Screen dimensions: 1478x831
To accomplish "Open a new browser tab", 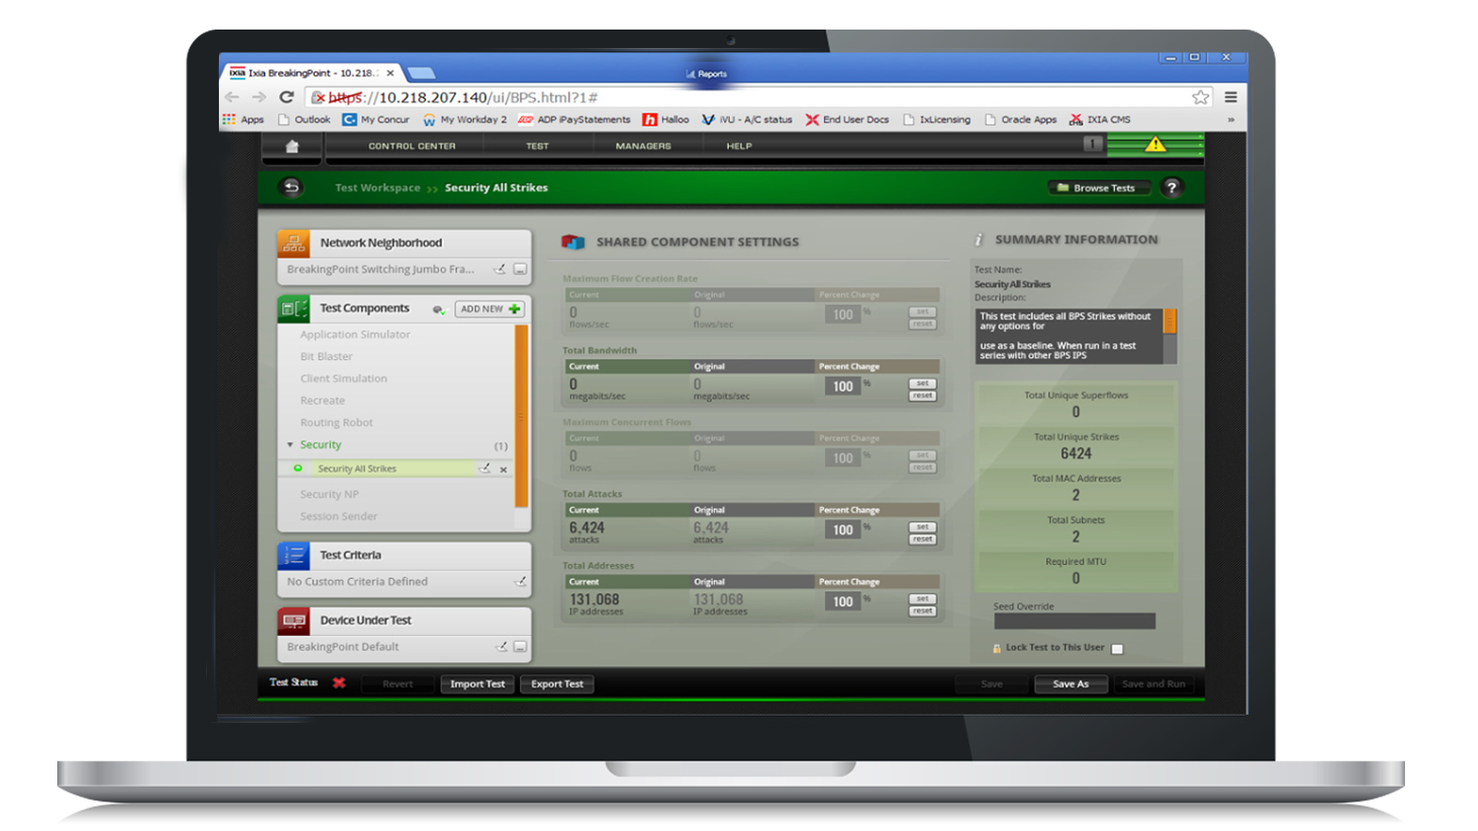I will tap(421, 73).
